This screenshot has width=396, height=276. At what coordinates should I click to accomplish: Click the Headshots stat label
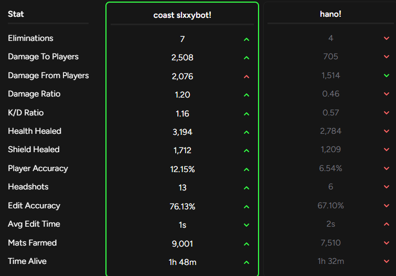[28, 187]
